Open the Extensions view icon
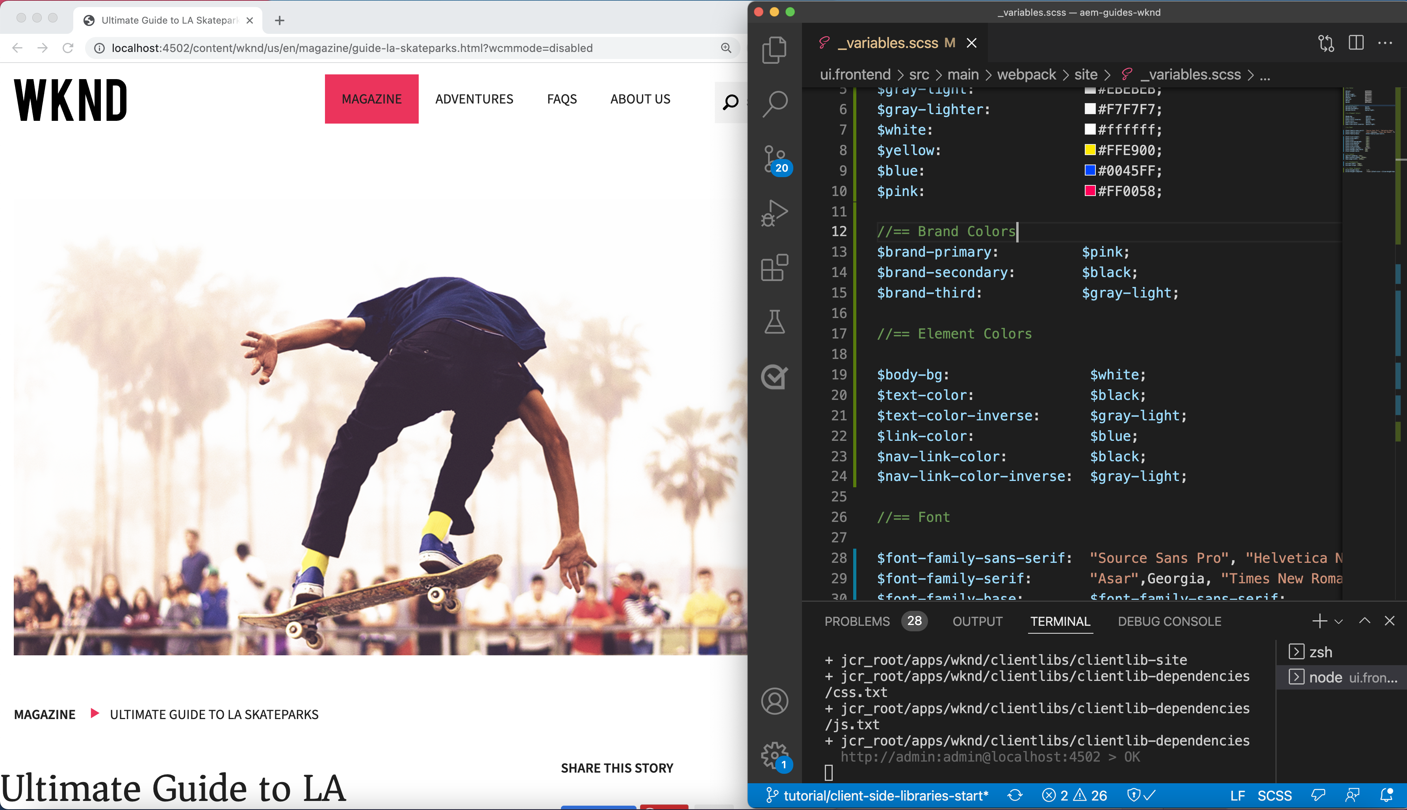Viewport: 1407px width, 810px height. point(774,268)
